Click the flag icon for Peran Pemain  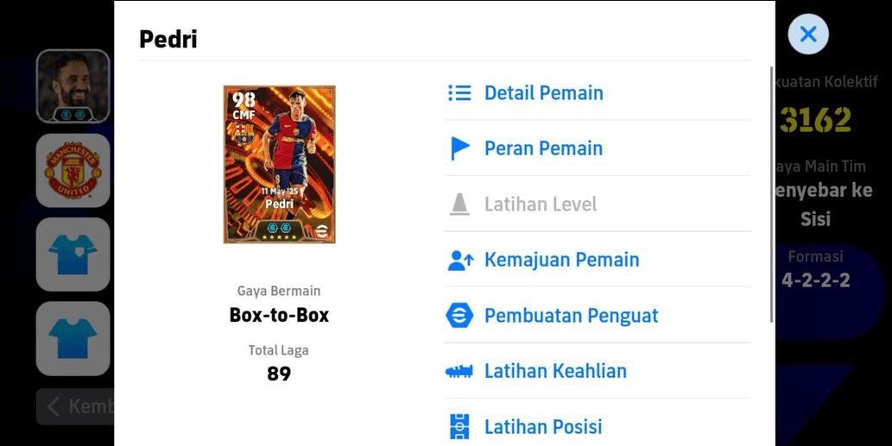(x=459, y=148)
